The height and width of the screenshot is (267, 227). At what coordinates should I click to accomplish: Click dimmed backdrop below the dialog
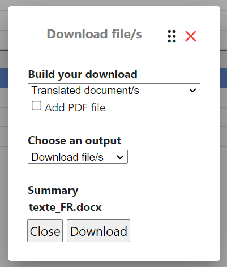click(113, 264)
